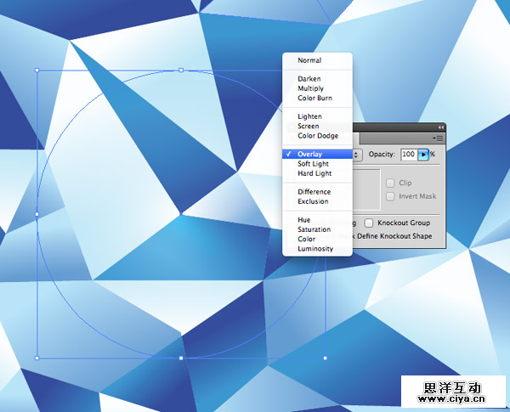Select the checked Overlay menu item
The width and height of the screenshot is (510, 412).
click(x=309, y=155)
